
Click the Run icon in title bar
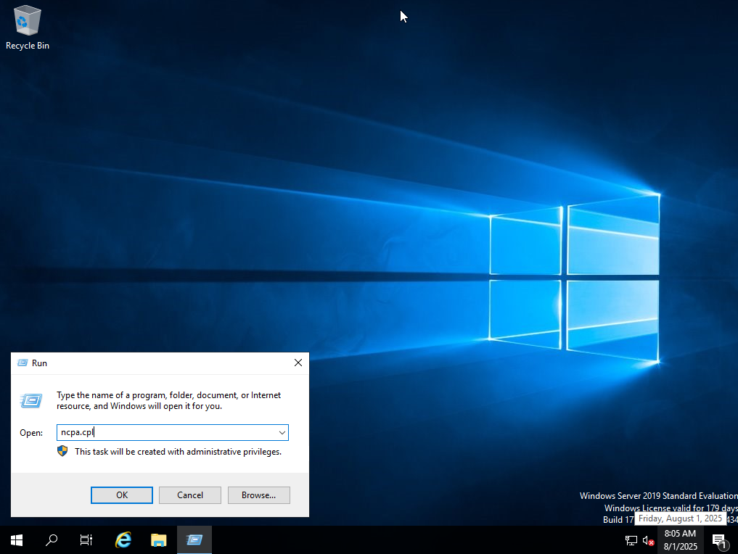22,363
